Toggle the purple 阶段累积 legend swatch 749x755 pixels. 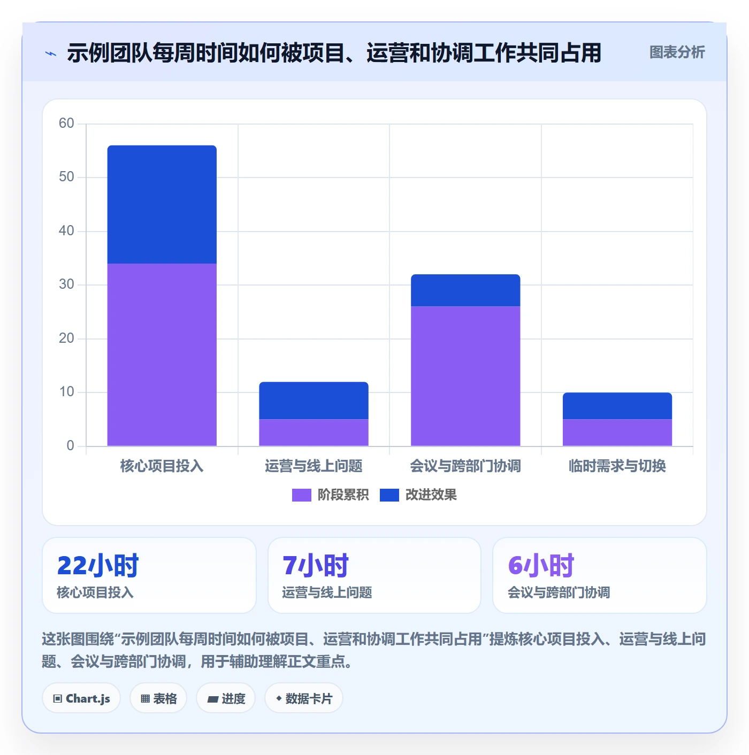click(x=301, y=495)
